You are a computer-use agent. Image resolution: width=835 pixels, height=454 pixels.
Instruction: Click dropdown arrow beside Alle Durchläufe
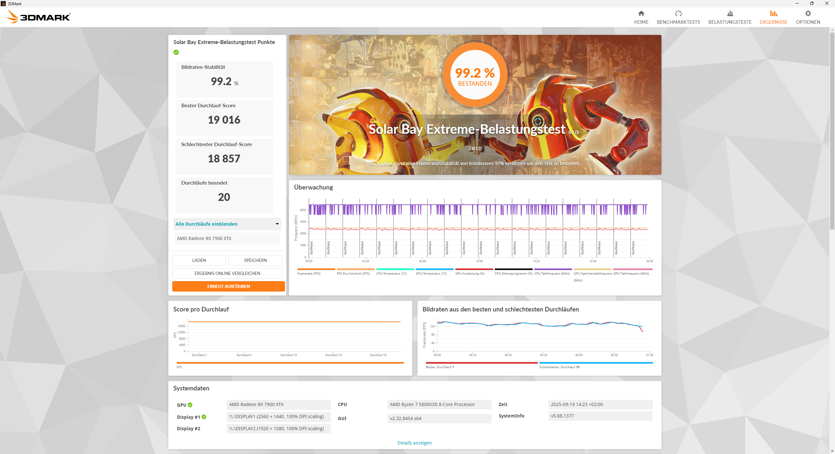277,224
